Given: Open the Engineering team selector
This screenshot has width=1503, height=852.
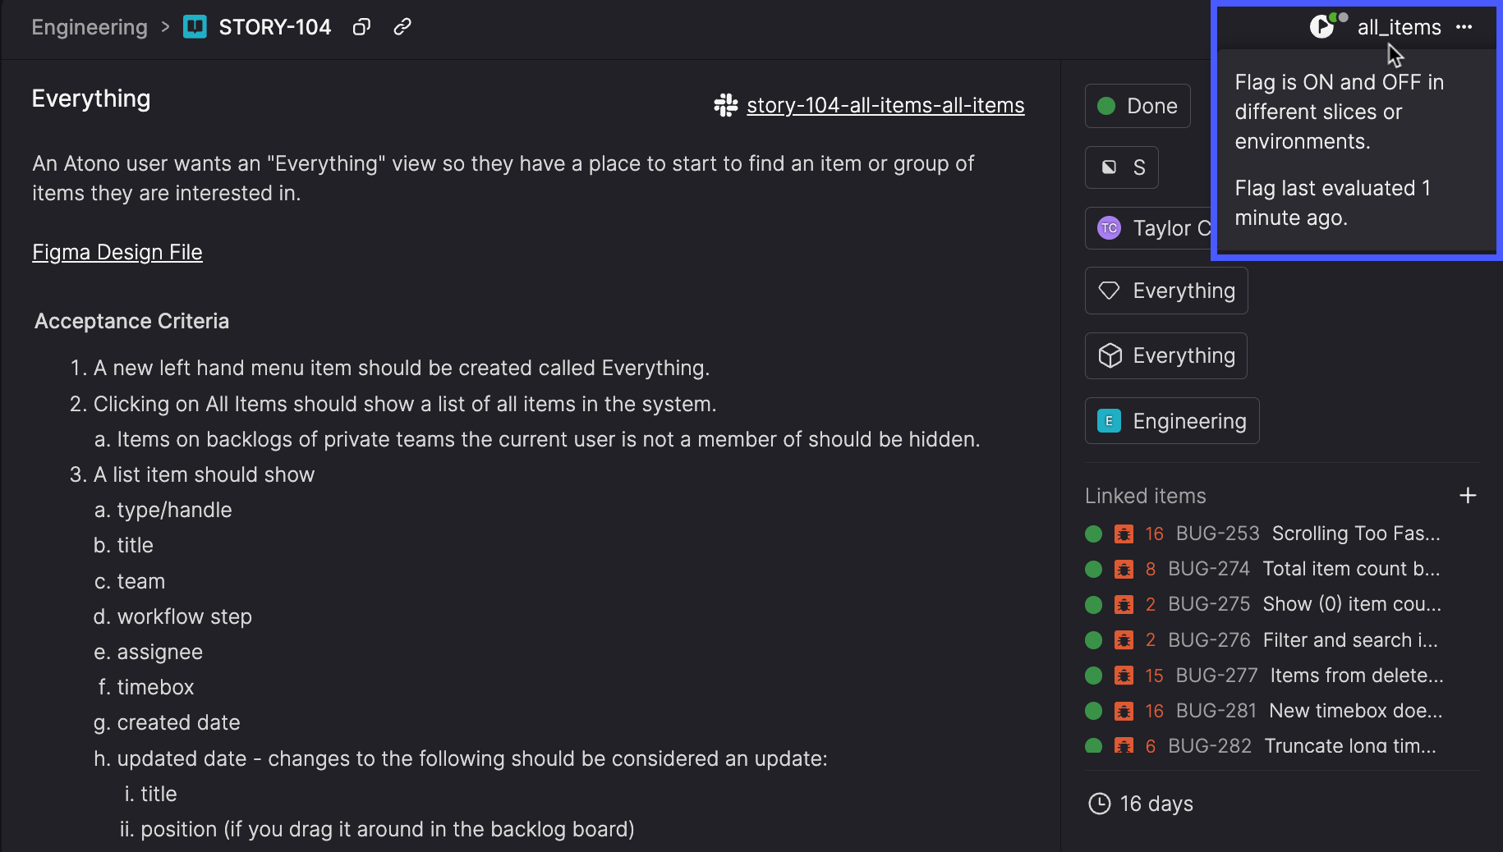Looking at the screenshot, I should [1172, 421].
